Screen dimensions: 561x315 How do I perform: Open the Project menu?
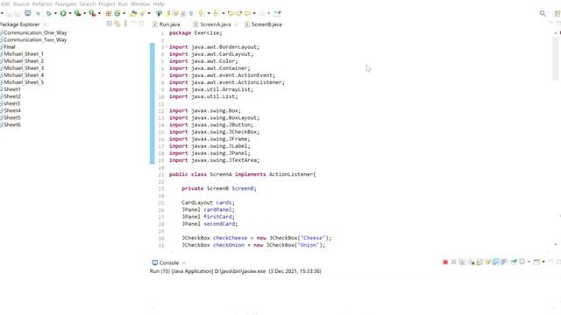(107, 3)
